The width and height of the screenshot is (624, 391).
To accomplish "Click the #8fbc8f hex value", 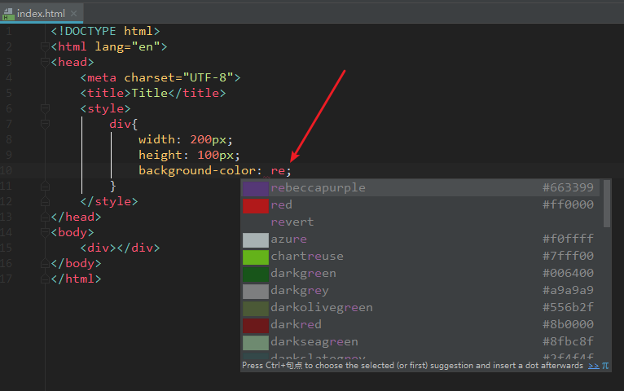I will (568, 341).
